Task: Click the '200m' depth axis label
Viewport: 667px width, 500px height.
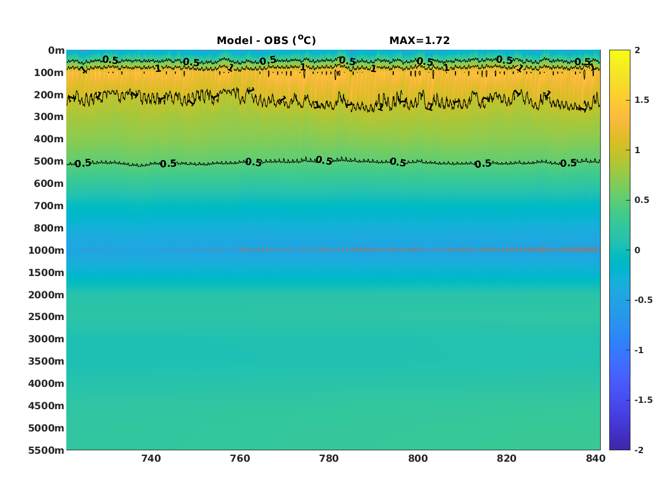Action: [49, 95]
